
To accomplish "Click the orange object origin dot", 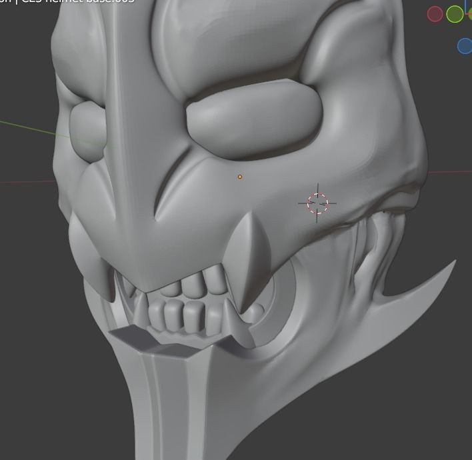I will click(240, 177).
